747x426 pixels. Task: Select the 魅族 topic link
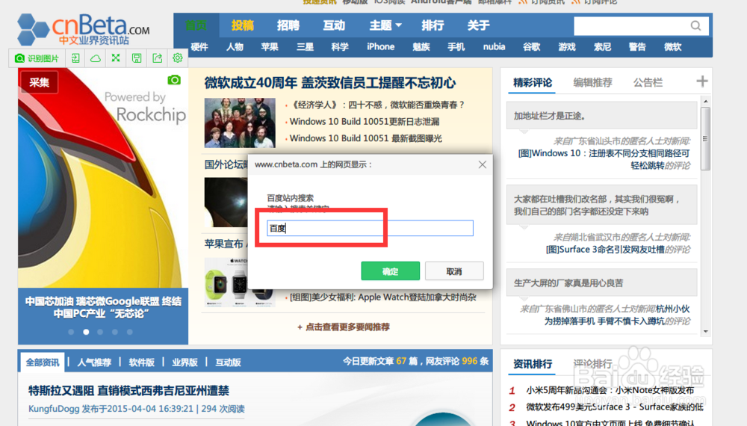tap(421, 46)
